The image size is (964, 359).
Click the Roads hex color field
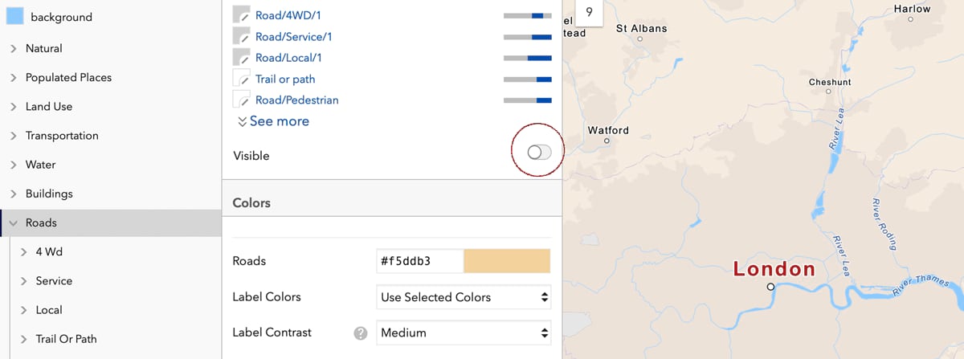tap(419, 261)
